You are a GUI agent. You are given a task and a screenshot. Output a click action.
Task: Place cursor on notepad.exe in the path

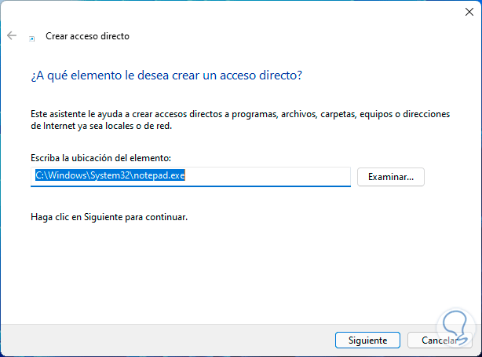click(160, 176)
